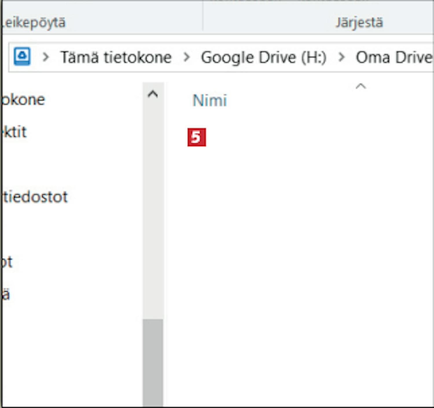Expand the chevron after Google Drive (H:)
Image resolution: width=434 pixels, height=408 pixels.
pos(341,57)
